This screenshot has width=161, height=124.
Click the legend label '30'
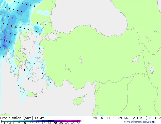tap(55, 123)
